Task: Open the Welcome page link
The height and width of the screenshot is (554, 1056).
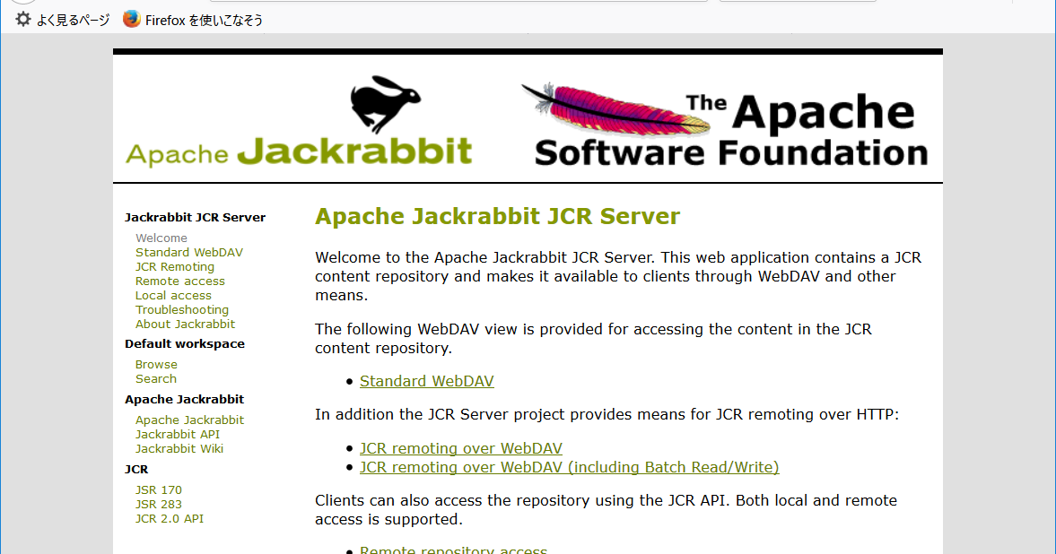Action: (x=161, y=238)
